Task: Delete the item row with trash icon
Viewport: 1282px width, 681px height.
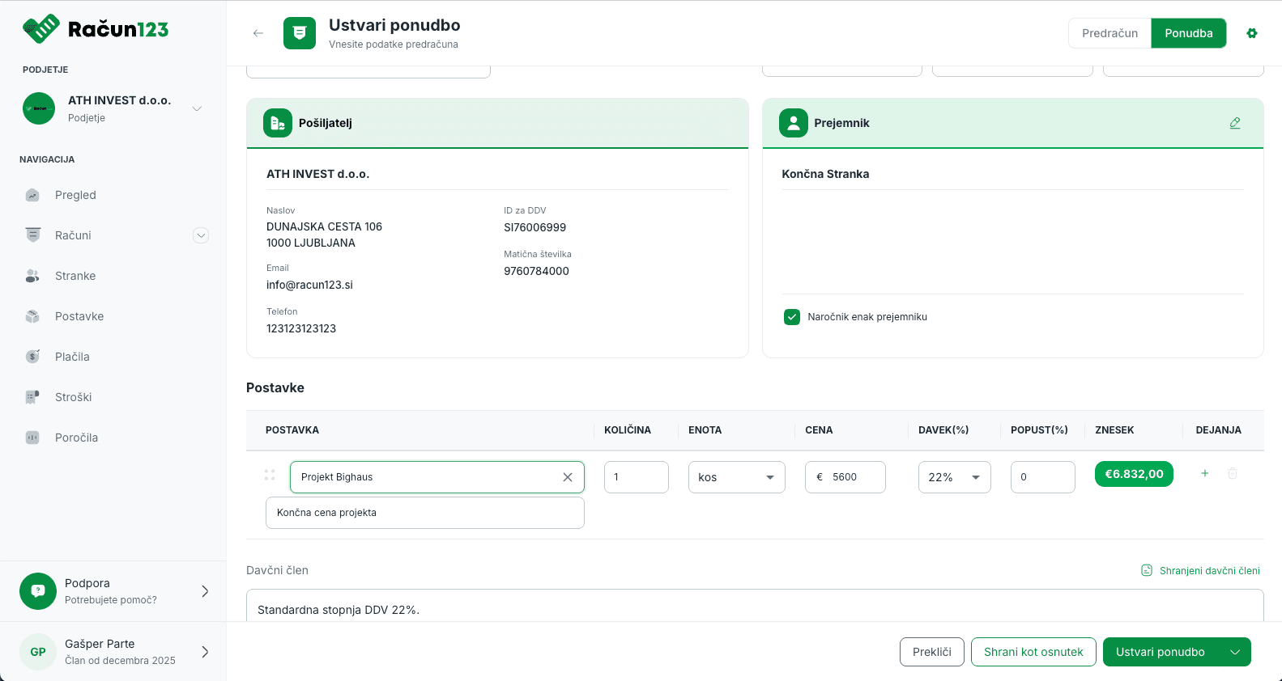Action: (1233, 474)
